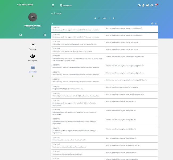This screenshot has width=173, height=160.
Task: Click status sent to r.daugela@gmail.com
Action: pyautogui.click(x=123, y=145)
